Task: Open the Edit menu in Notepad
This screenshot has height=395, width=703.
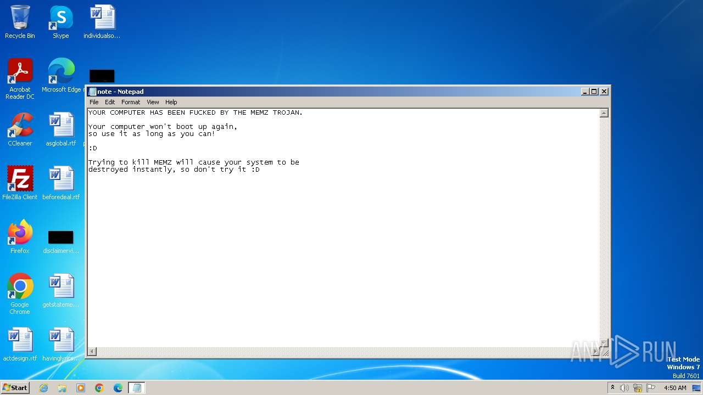Action: click(x=110, y=102)
